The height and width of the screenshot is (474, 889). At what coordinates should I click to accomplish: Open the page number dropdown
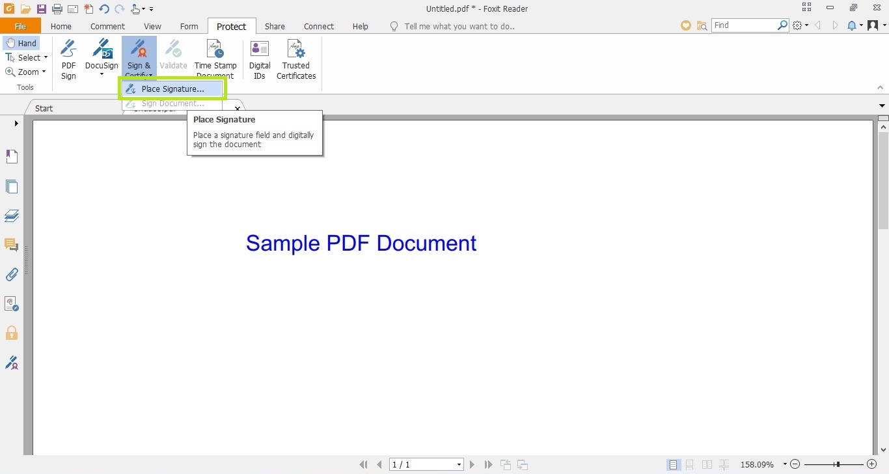[459, 465]
